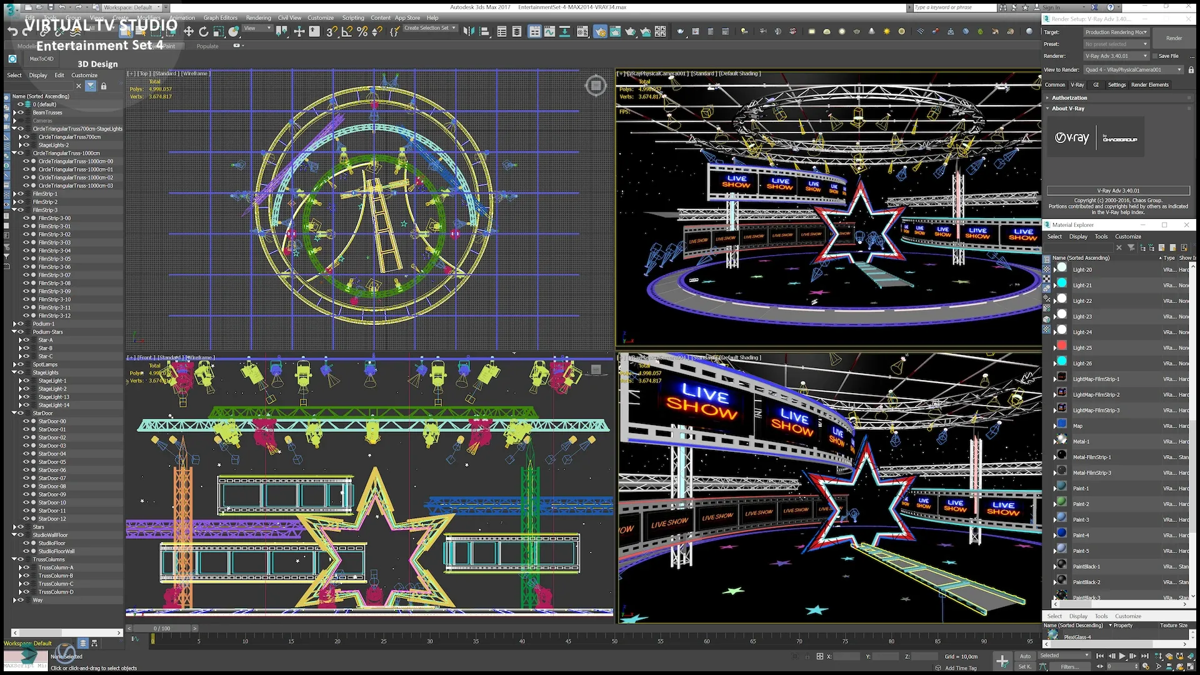Toggle Auto Key in the animation controls
The height and width of the screenshot is (675, 1200).
coord(1025,656)
